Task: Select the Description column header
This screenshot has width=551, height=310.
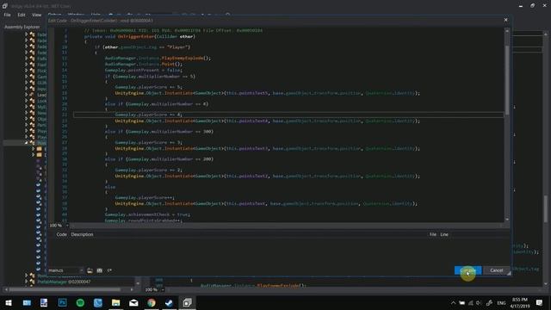Action: point(82,234)
